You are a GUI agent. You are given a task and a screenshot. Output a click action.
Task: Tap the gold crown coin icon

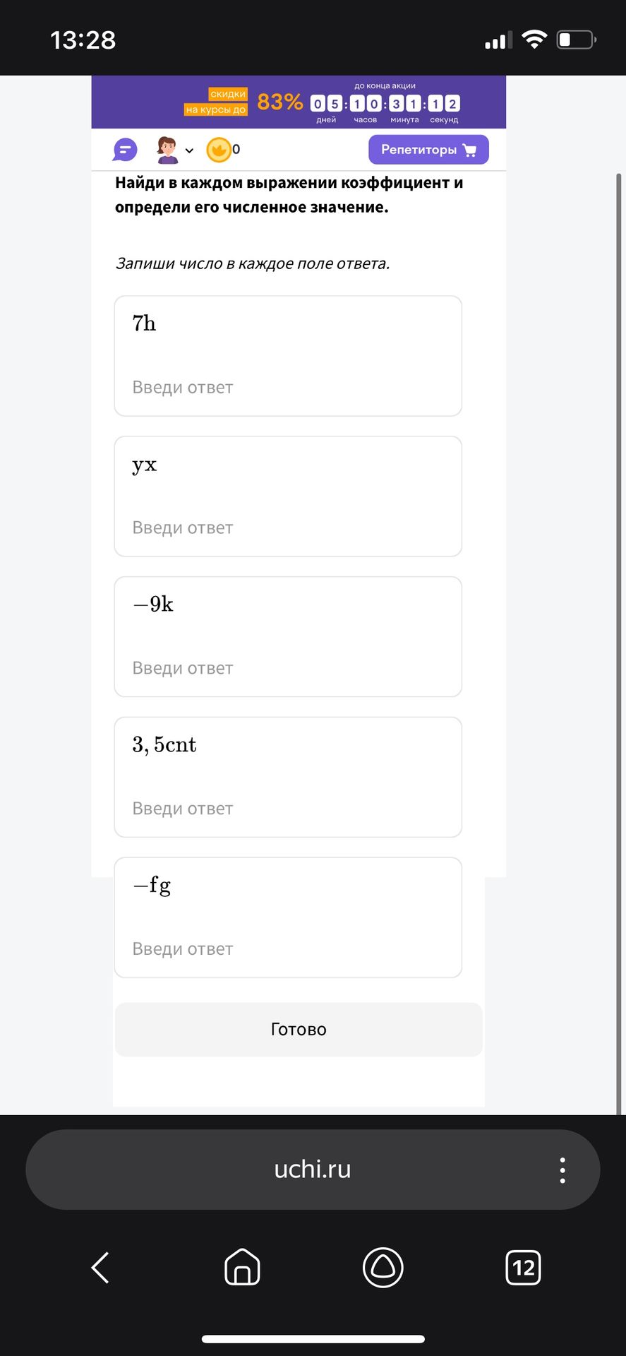pos(219,150)
